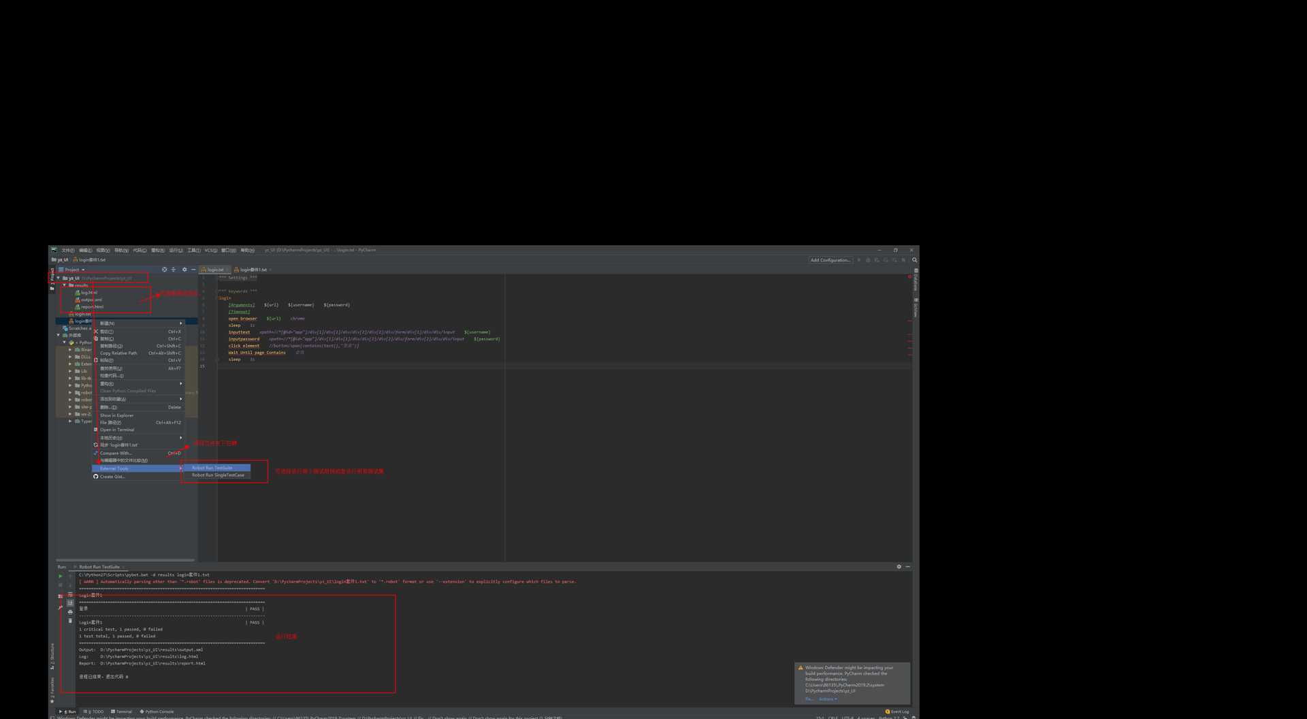Click the red error indicator at editor top right
The image size is (1307, 719).
coord(909,276)
